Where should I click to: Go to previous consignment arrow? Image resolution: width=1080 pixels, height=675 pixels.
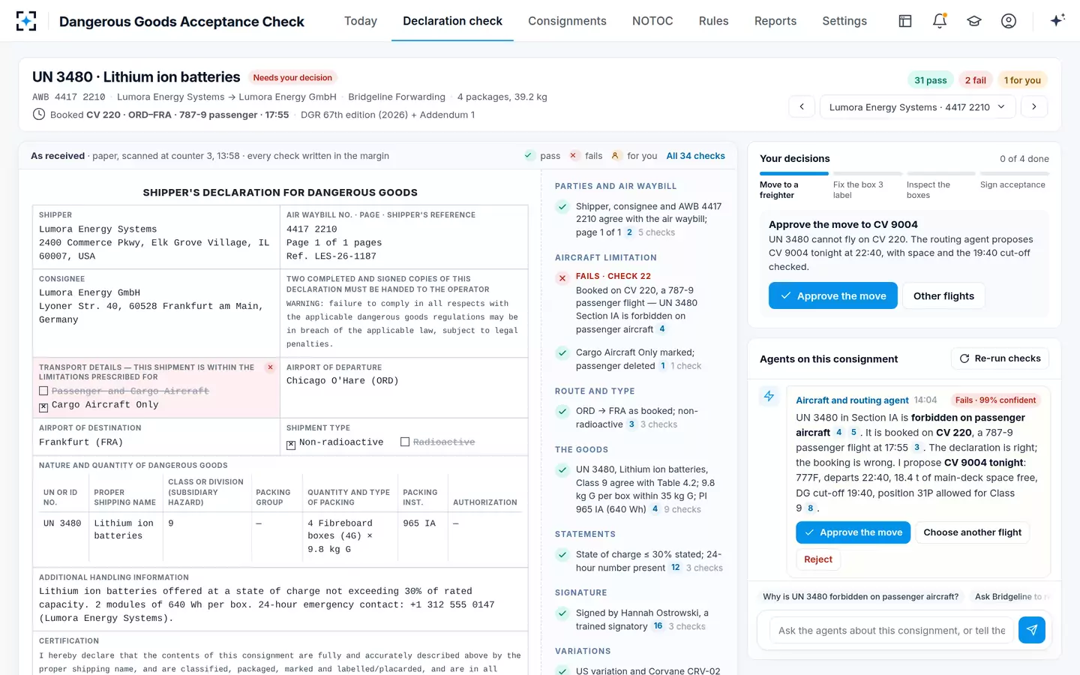tap(802, 106)
